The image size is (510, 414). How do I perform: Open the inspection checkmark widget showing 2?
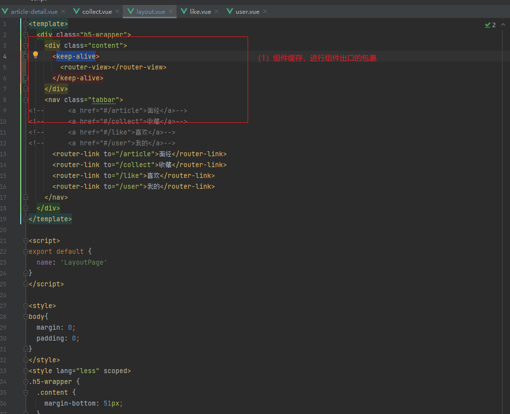pos(490,25)
